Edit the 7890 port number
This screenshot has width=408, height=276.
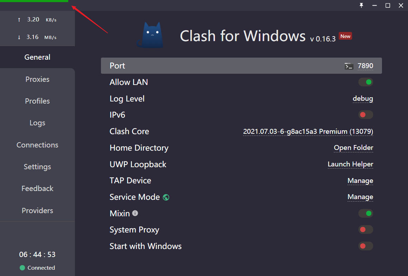click(x=365, y=66)
